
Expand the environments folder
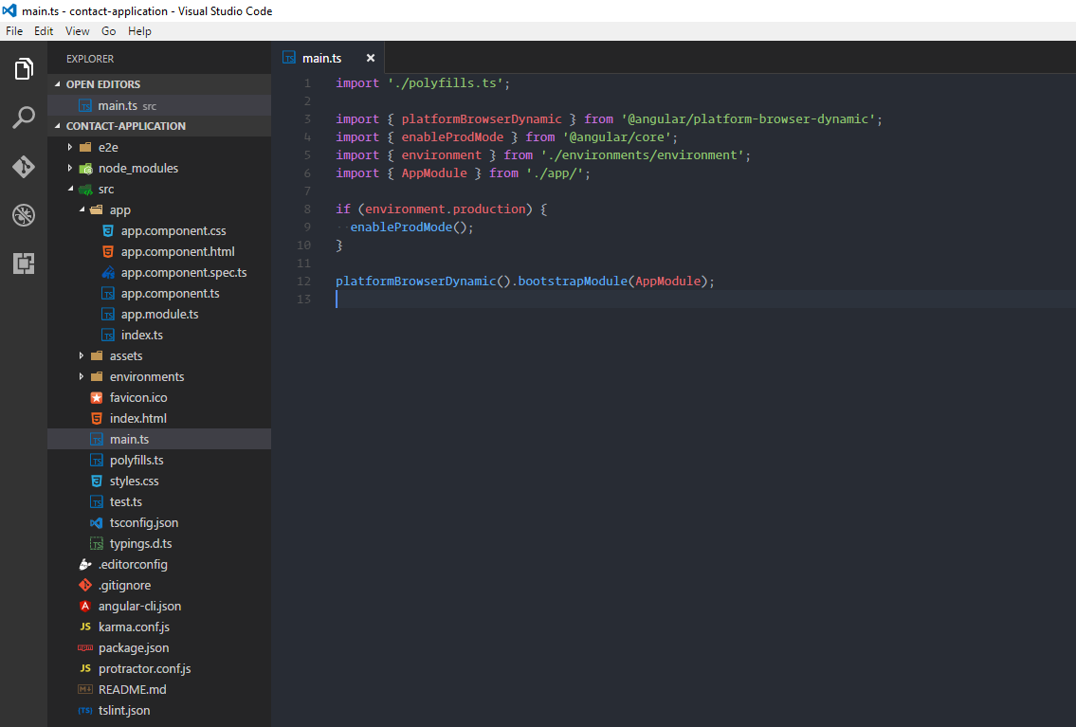(x=146, y=376)
